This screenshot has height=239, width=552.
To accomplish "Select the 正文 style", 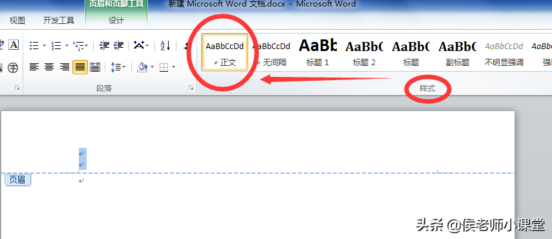I will (x=225, y=52).
